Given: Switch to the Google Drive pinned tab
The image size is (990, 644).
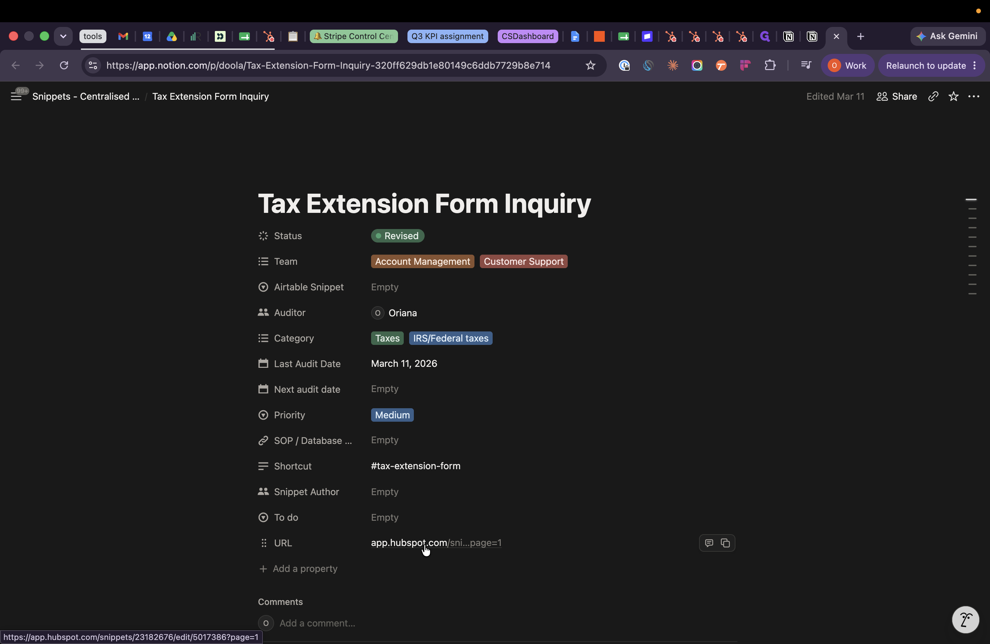Looking at the screenshot, I should tap(171, 37).
